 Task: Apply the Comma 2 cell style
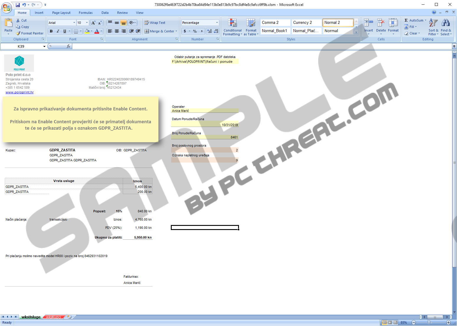point(275,23)
